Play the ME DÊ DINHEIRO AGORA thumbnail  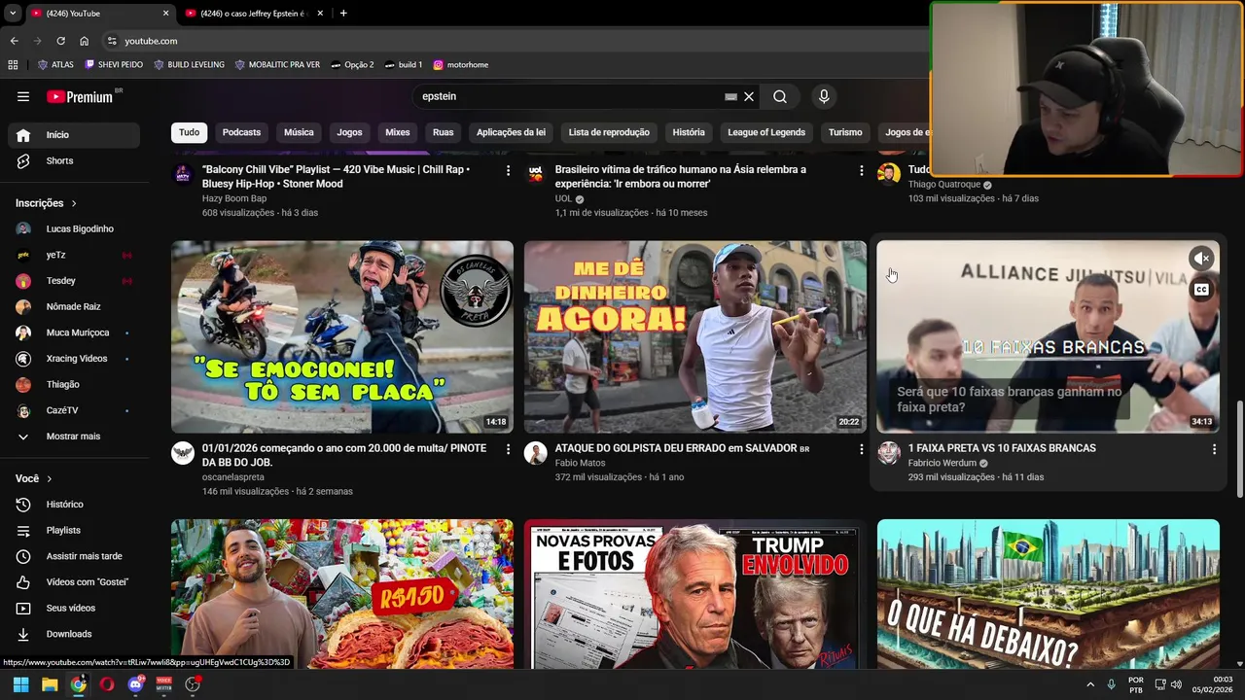[695, 336]
